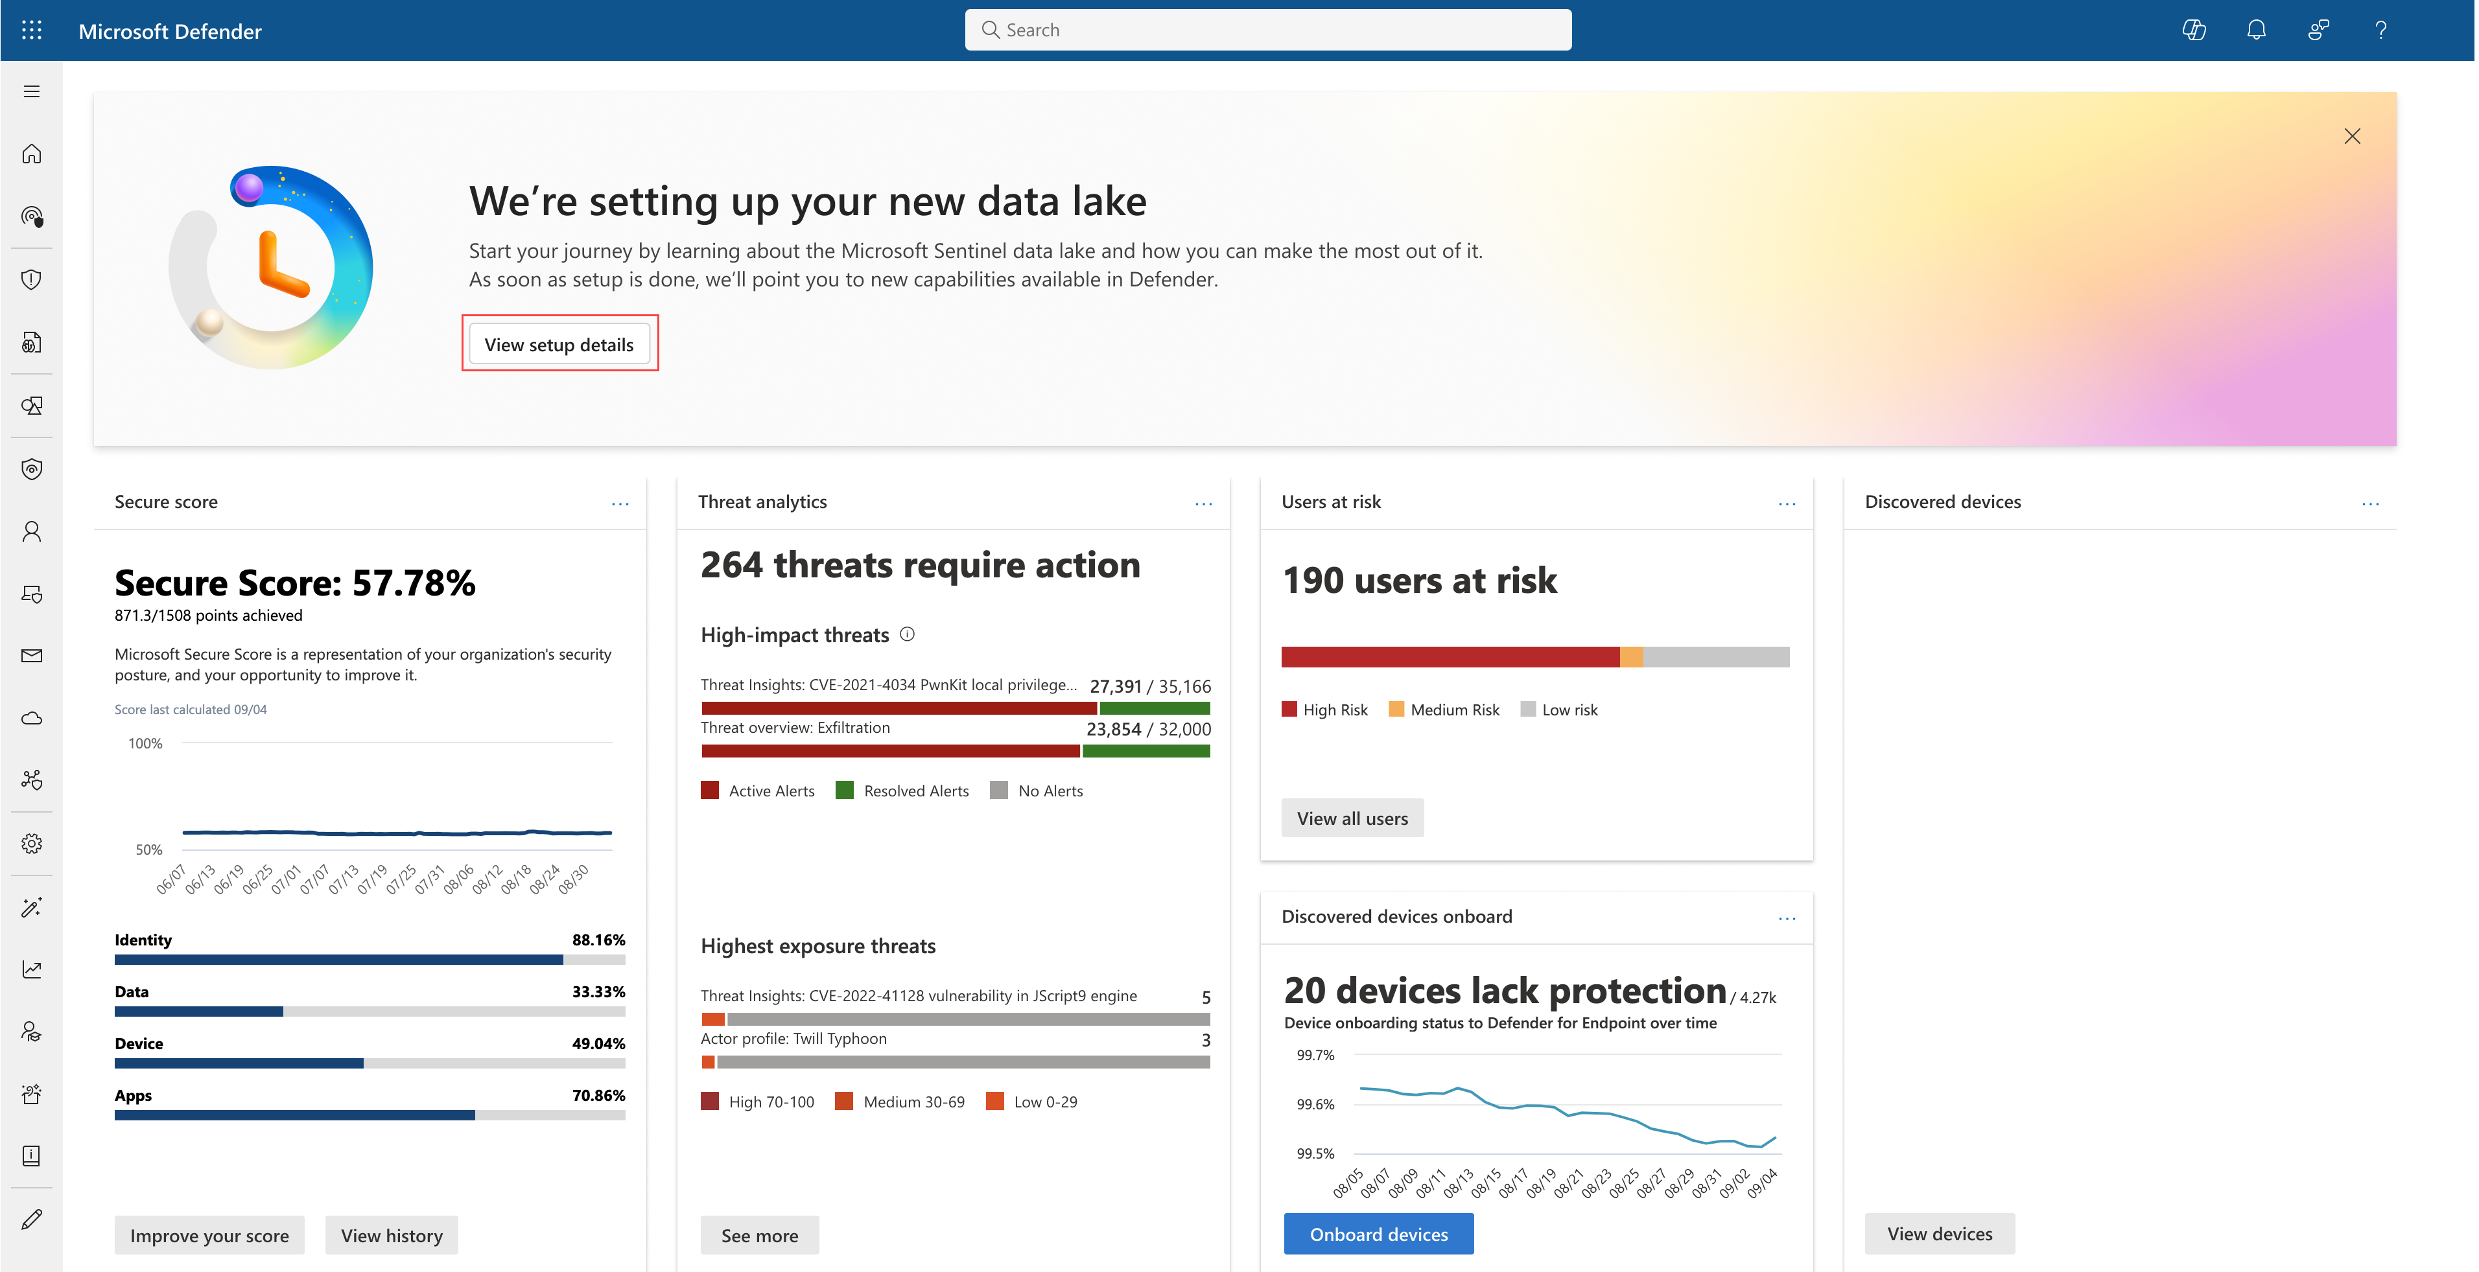Open Discovered devices onboard more options
This screenshot has width=2479, height=1272.
pos(1786,918)
